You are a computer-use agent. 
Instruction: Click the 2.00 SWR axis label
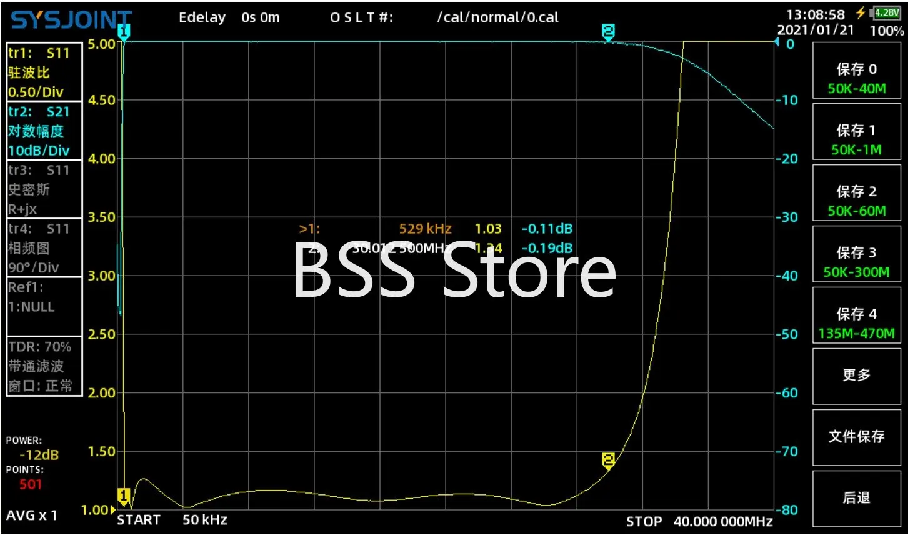(x=101, y=392)
